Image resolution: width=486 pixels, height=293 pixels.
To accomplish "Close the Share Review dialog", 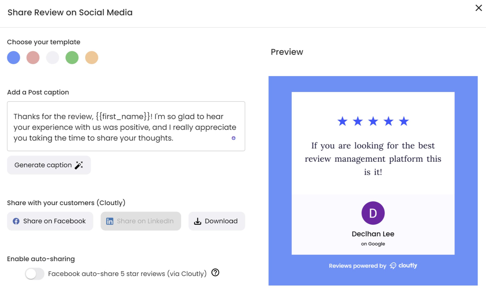I will tap(478, 8).
